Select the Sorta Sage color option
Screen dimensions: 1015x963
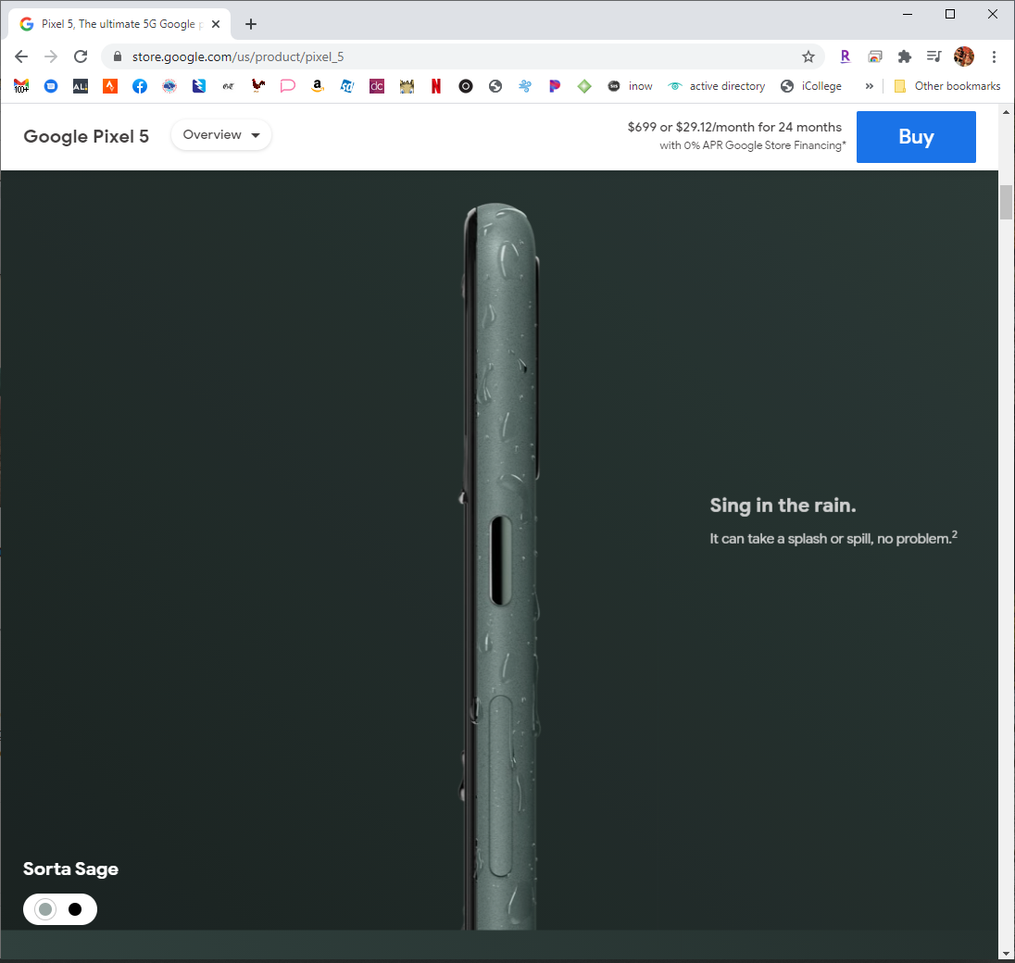[x=45, y=909]
